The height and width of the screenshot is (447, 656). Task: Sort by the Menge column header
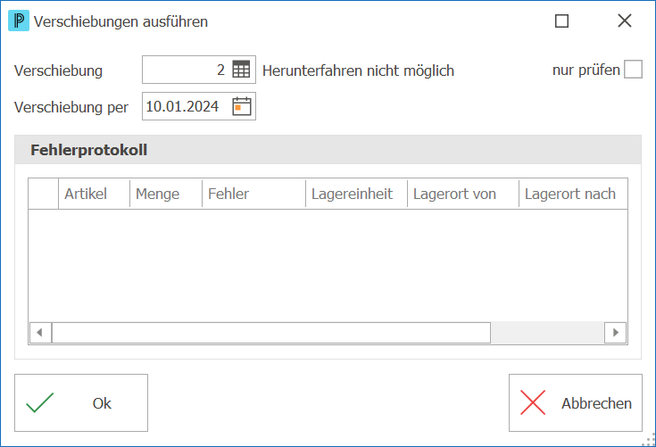click(166, 194)
